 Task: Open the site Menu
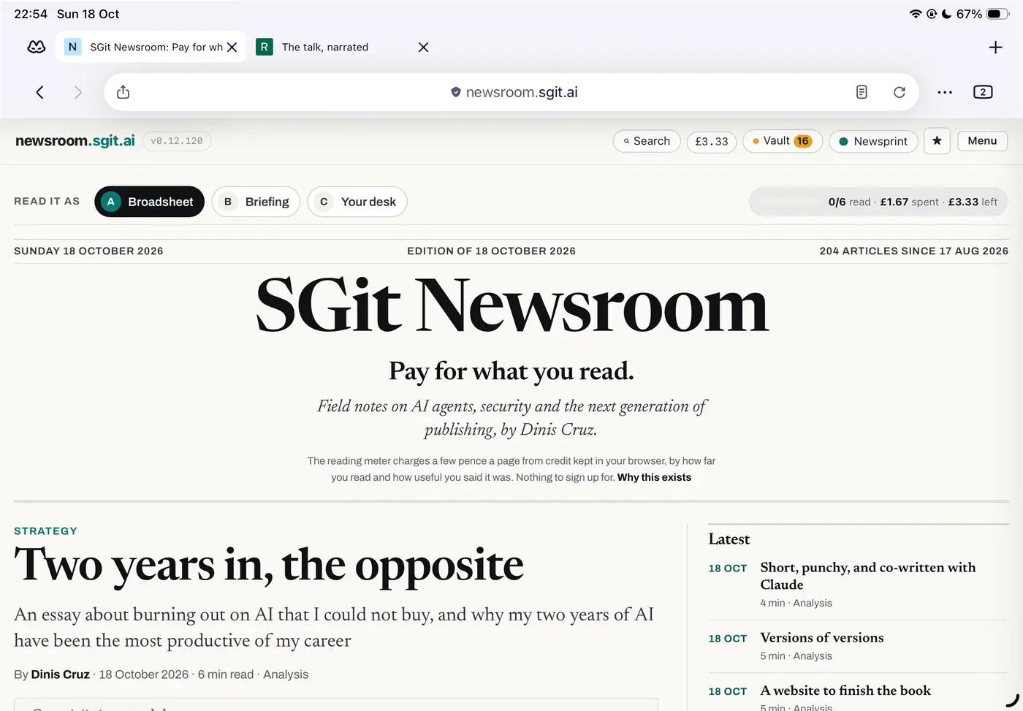(x=982, y=141)
